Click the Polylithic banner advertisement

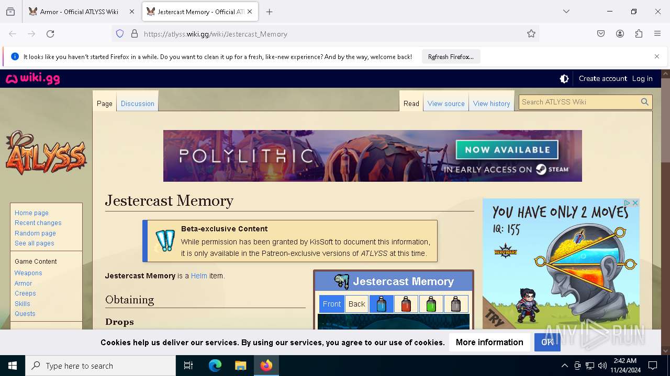pos(373,156)
